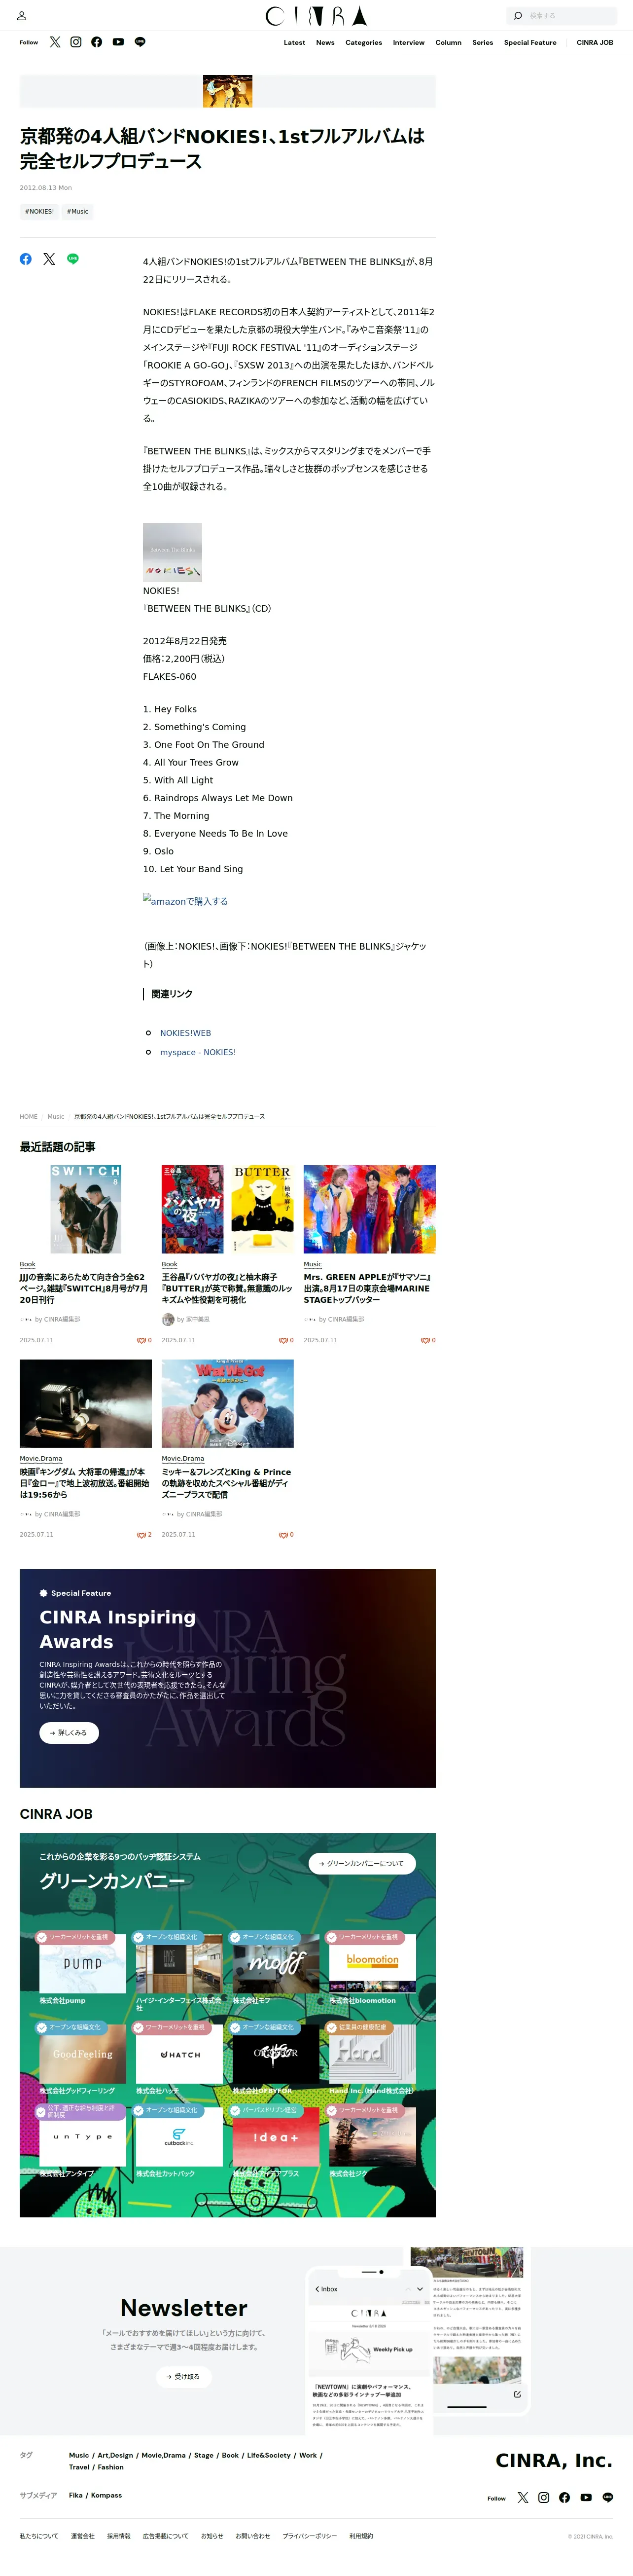The height and width of the screenshot is (2576, 633).
Task: Open Series in the top navigation
Action: [x=482, y=43]
